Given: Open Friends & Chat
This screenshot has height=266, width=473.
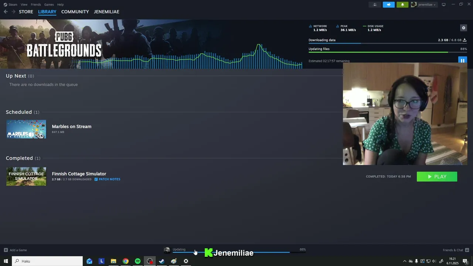Looking at the screenshot, I should tap(456, 250).
